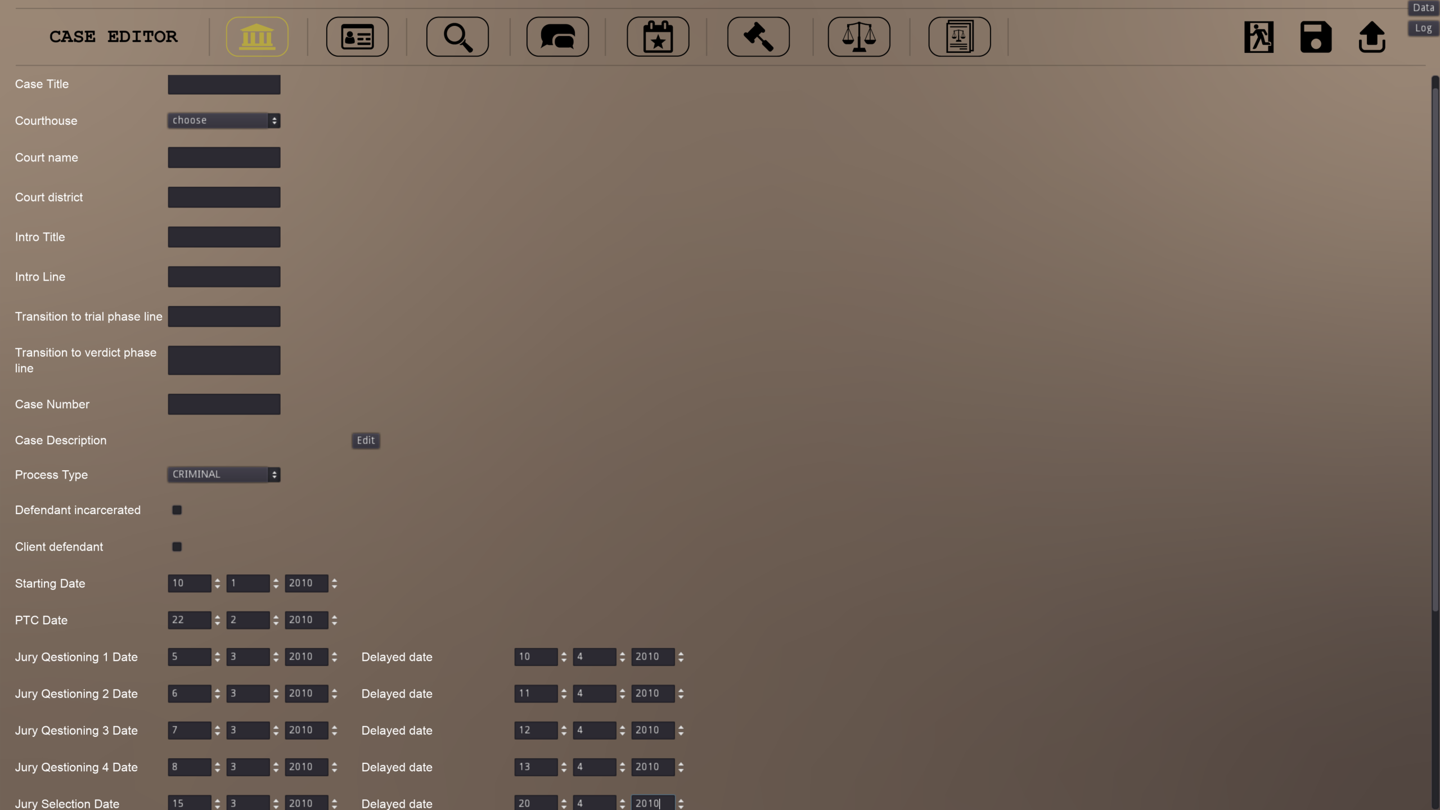1440x810 pixels.
Task: Open the courthouse building section icon
Action: point(257,37)
